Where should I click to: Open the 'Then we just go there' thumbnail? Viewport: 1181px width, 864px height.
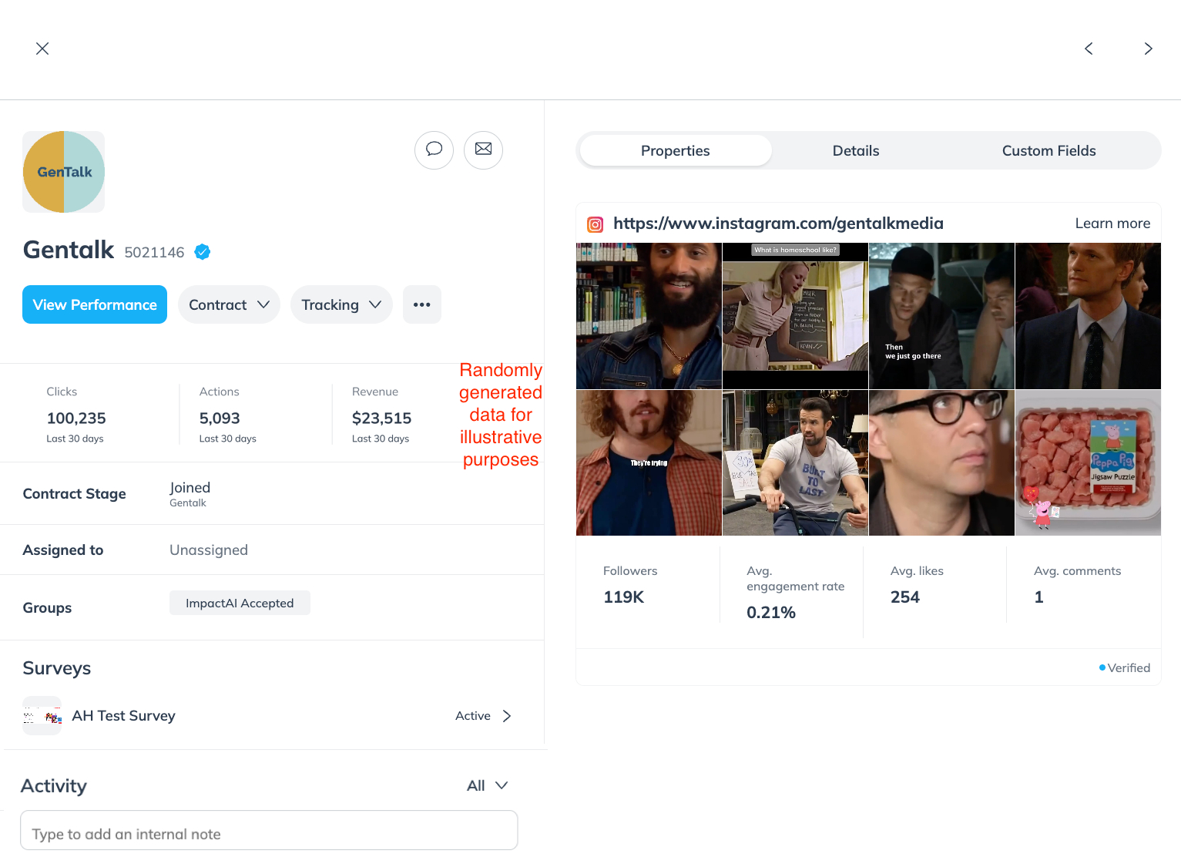point(941,316)
